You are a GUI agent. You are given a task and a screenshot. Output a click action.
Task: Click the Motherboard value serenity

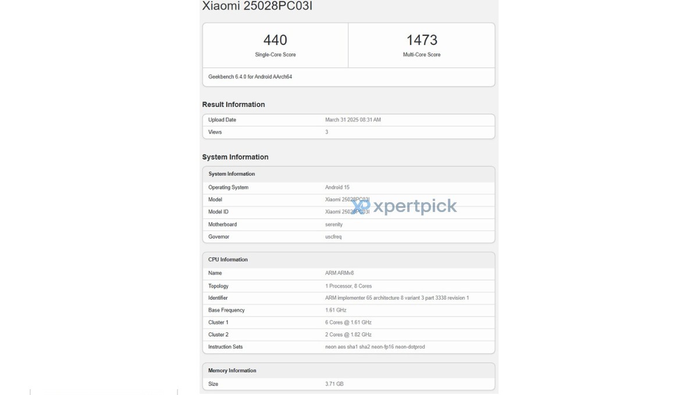[334, 225]
